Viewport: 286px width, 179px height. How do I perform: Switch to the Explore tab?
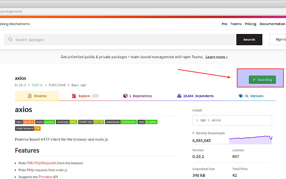coord(85,96)
